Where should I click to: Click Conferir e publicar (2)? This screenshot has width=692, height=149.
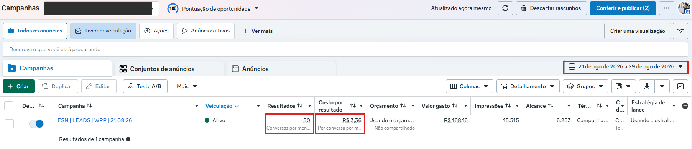(623, 8)
